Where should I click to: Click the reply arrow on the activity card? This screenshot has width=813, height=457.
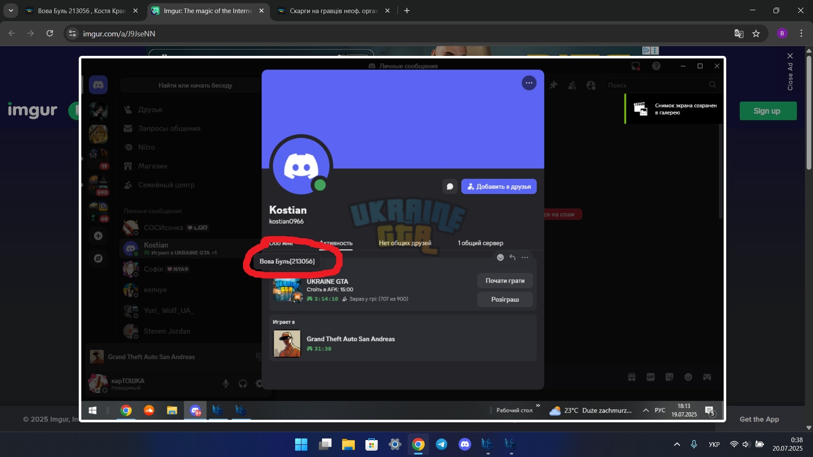click(512, 257)
